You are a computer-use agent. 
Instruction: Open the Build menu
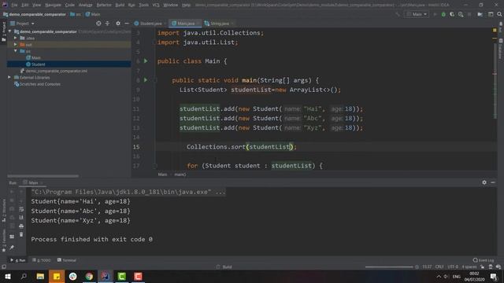point(120,5)
